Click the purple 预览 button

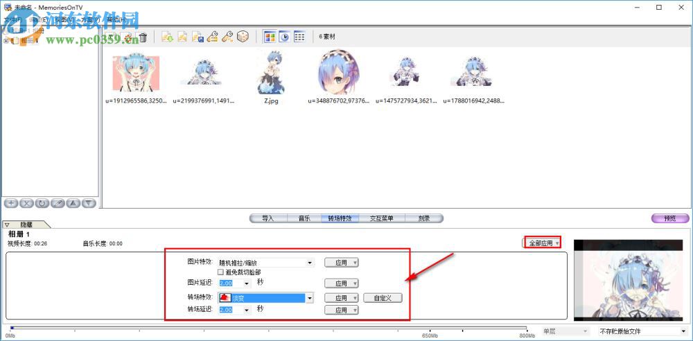[x=670, y=218]
